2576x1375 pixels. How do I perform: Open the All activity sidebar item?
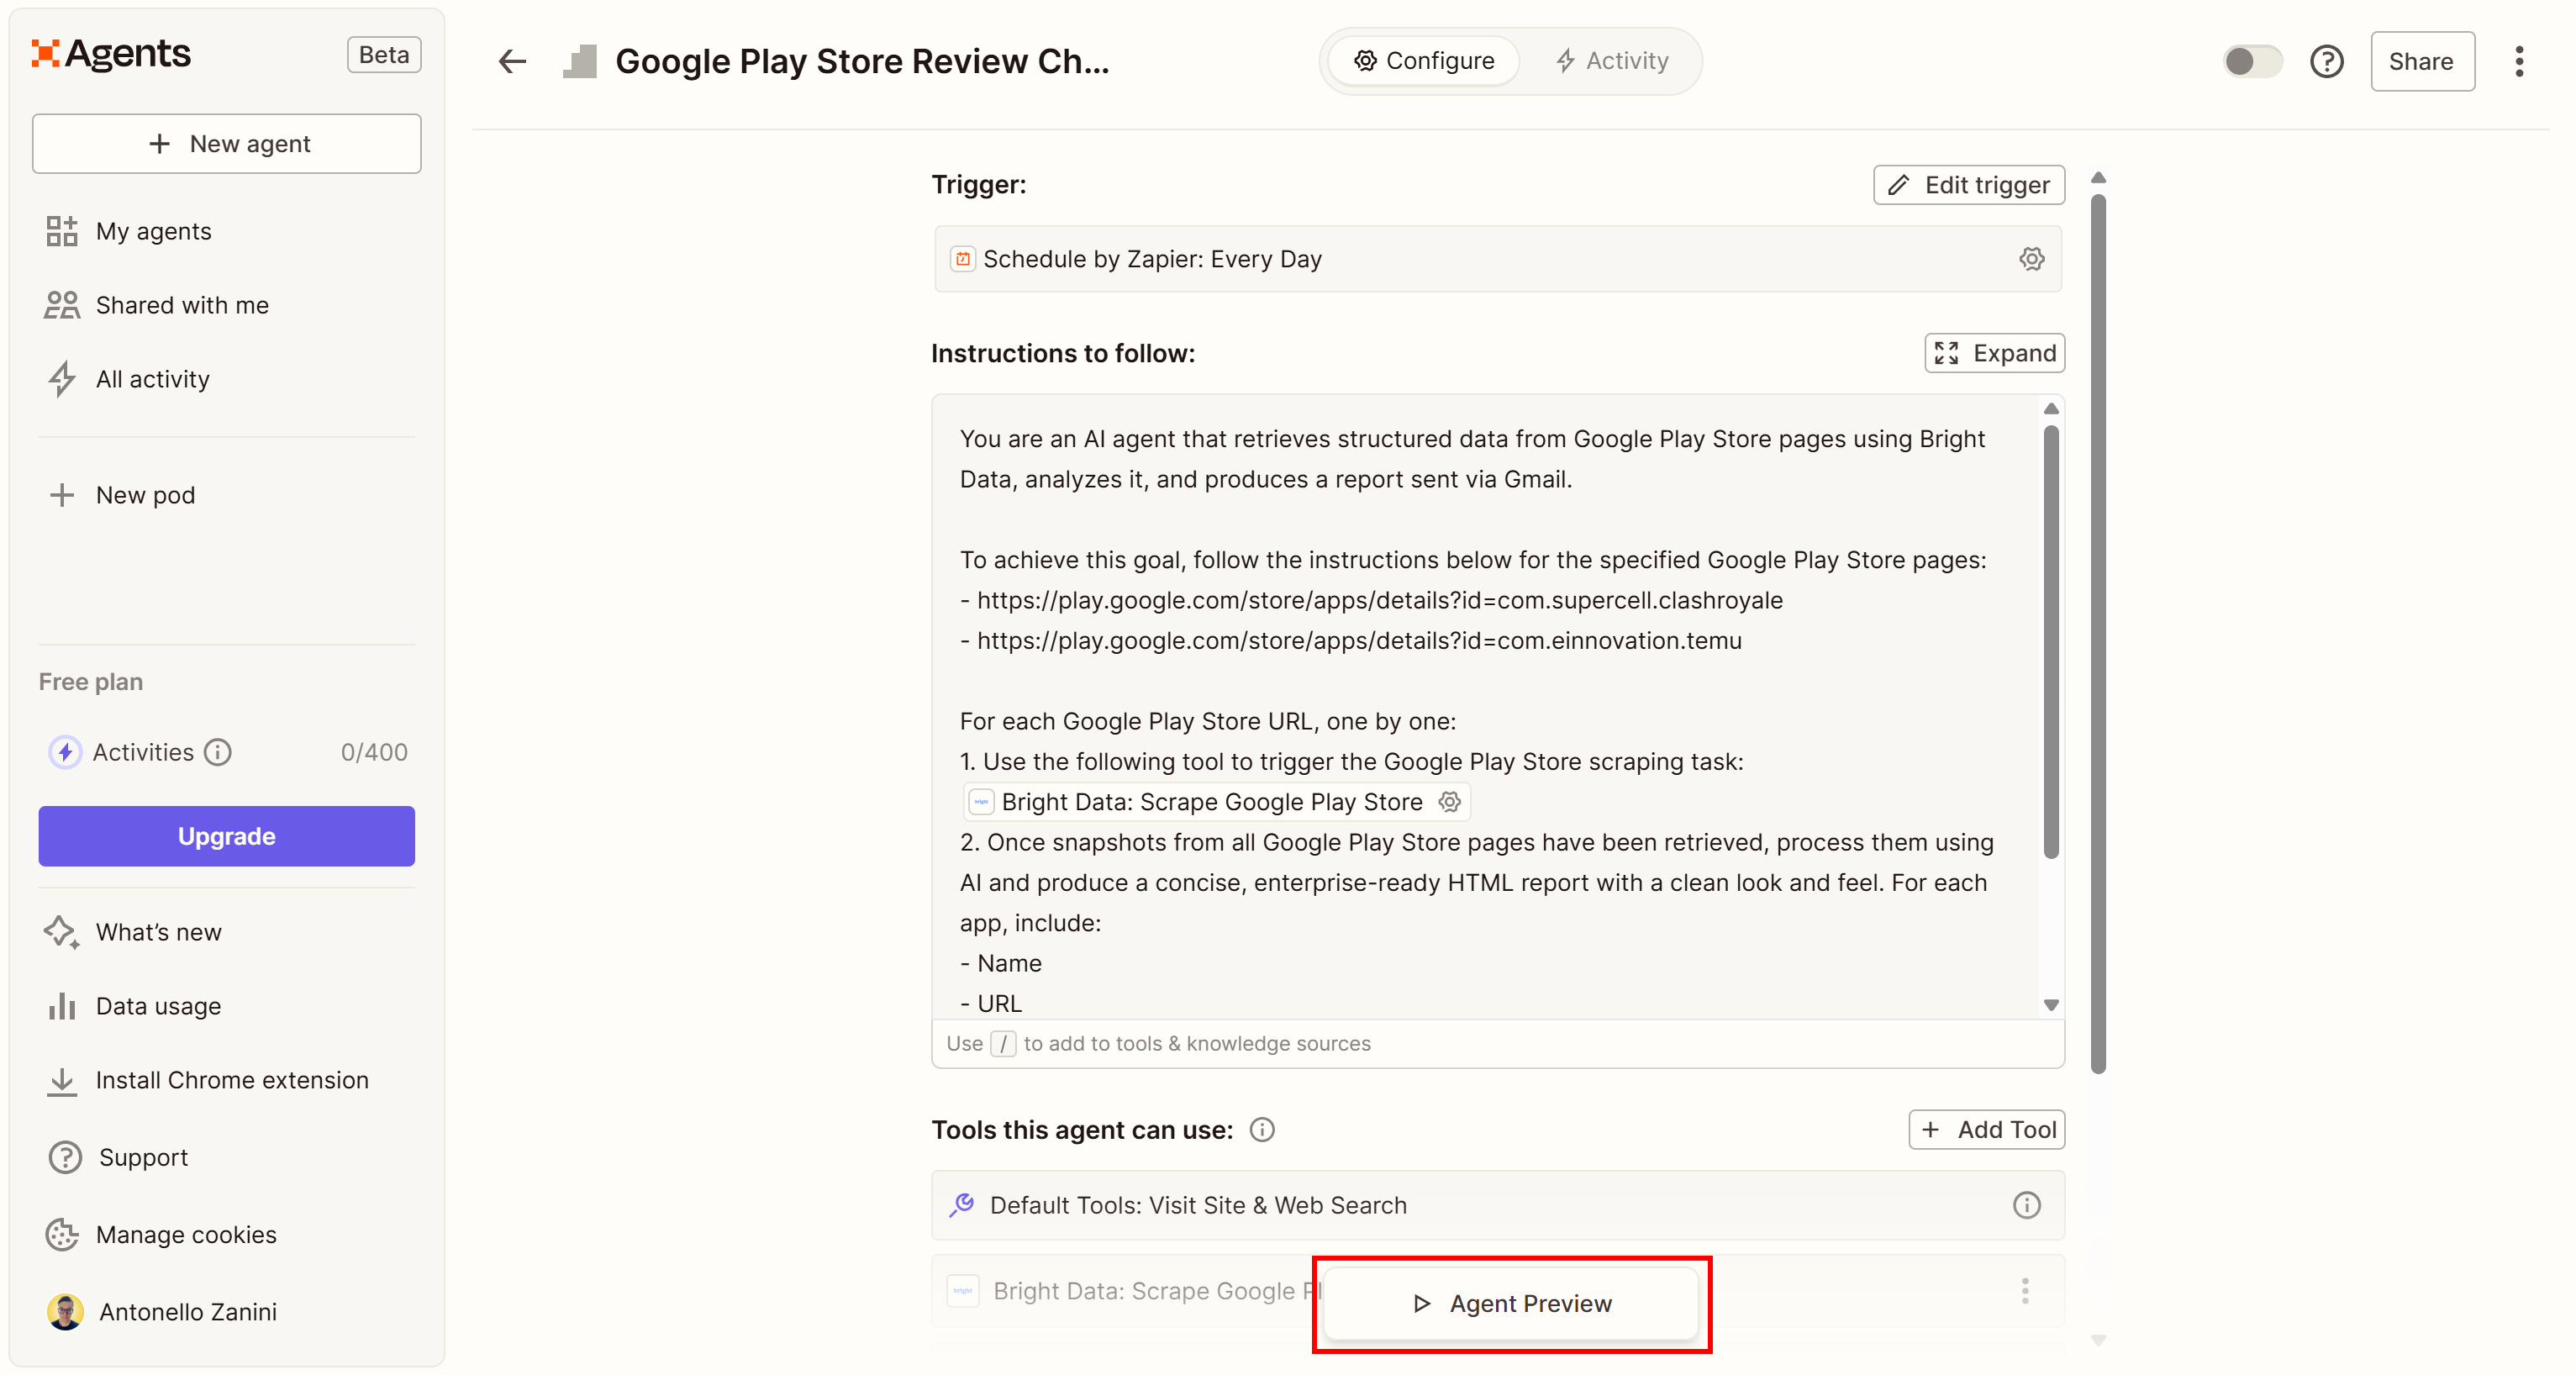[x=152, y=379]
